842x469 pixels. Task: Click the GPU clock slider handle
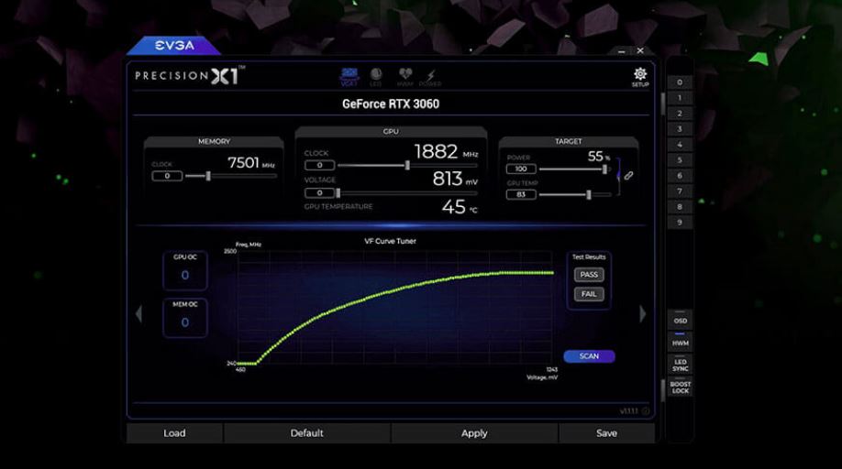coord(407,165)
